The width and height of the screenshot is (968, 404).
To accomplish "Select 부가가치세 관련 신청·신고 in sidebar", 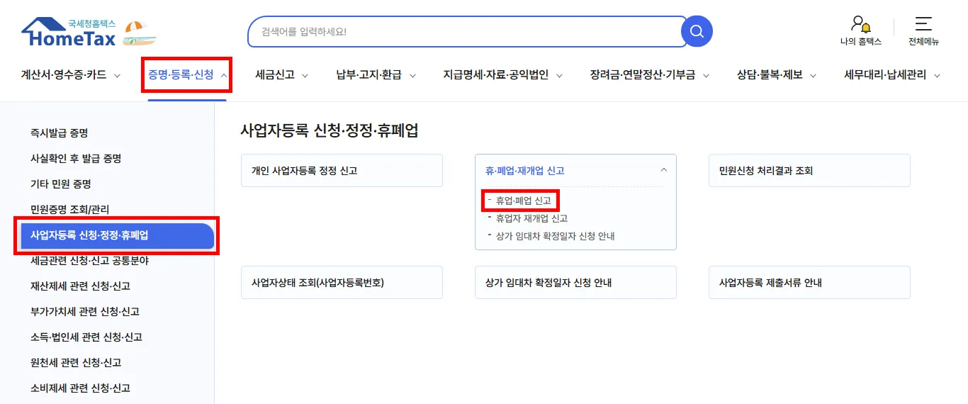I will tap(85, 312).
